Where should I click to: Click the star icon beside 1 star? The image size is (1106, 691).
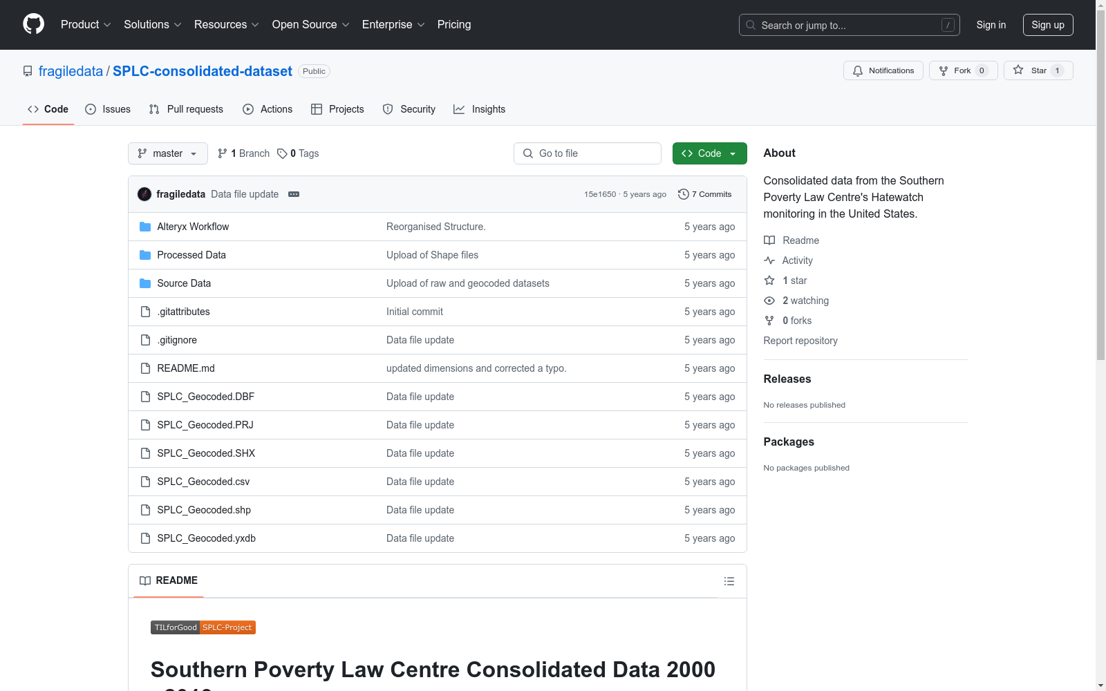tap(769, 281)
